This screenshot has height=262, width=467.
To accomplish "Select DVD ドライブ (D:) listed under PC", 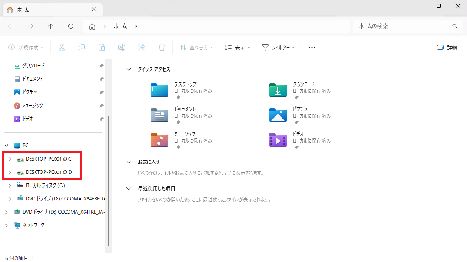I will pyautogui.click(x=65, y=199).
